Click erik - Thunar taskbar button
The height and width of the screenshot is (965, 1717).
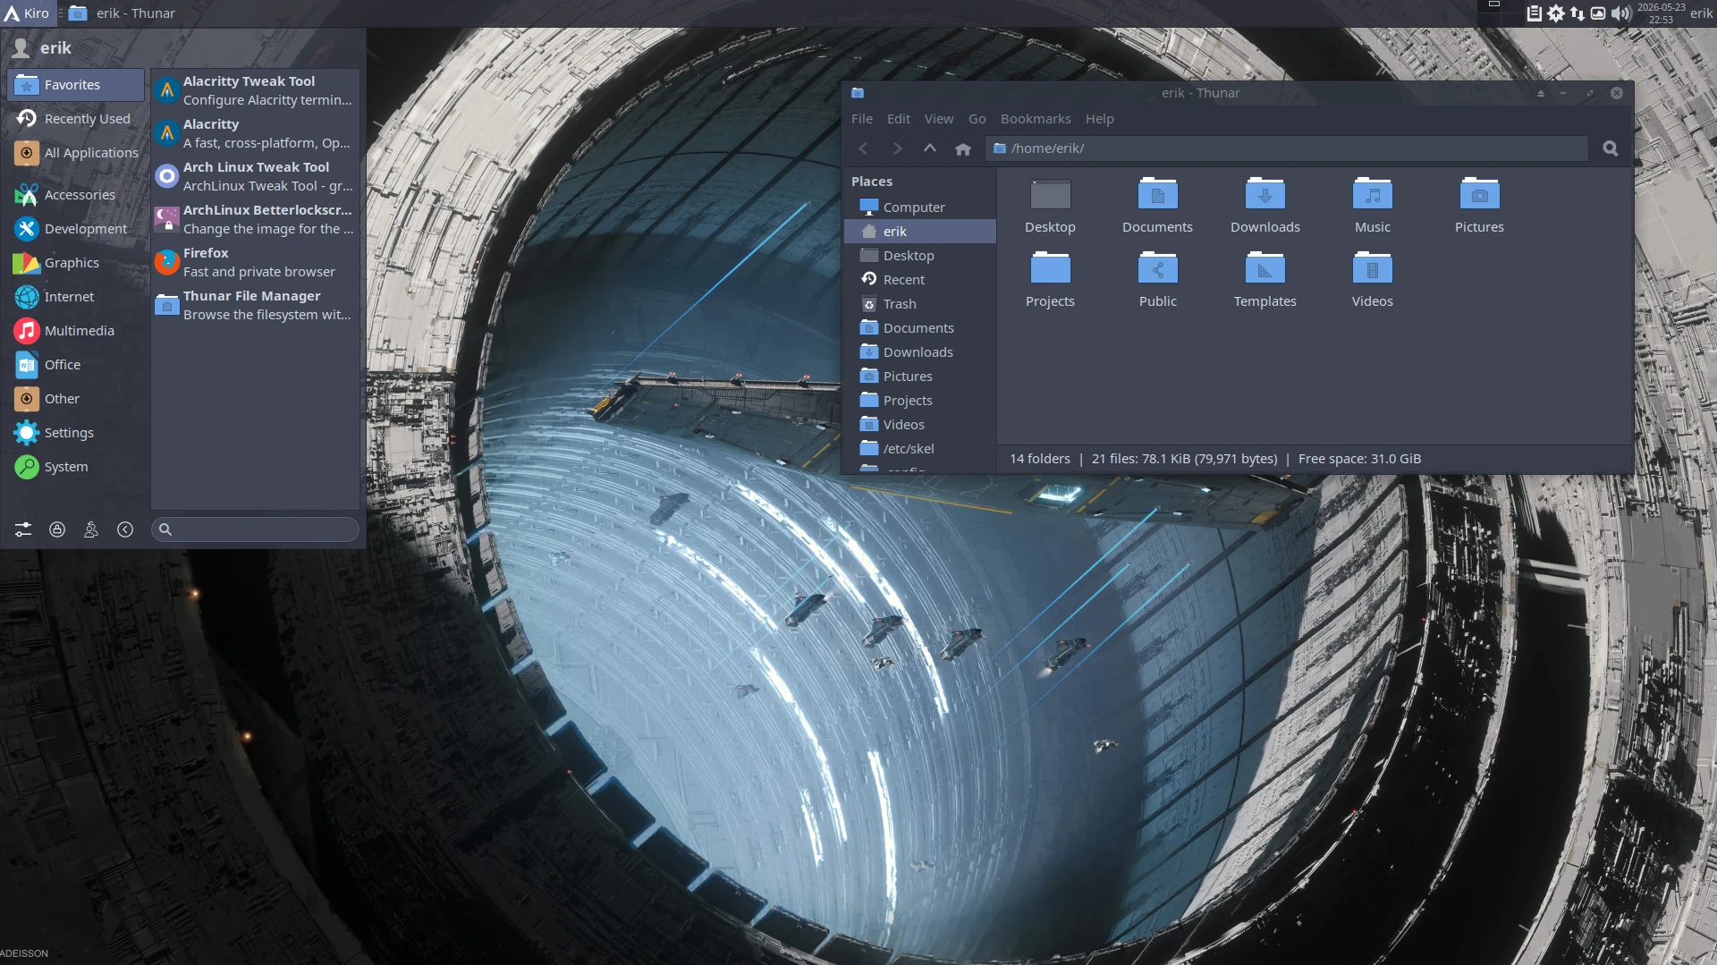tap(123, 13)
